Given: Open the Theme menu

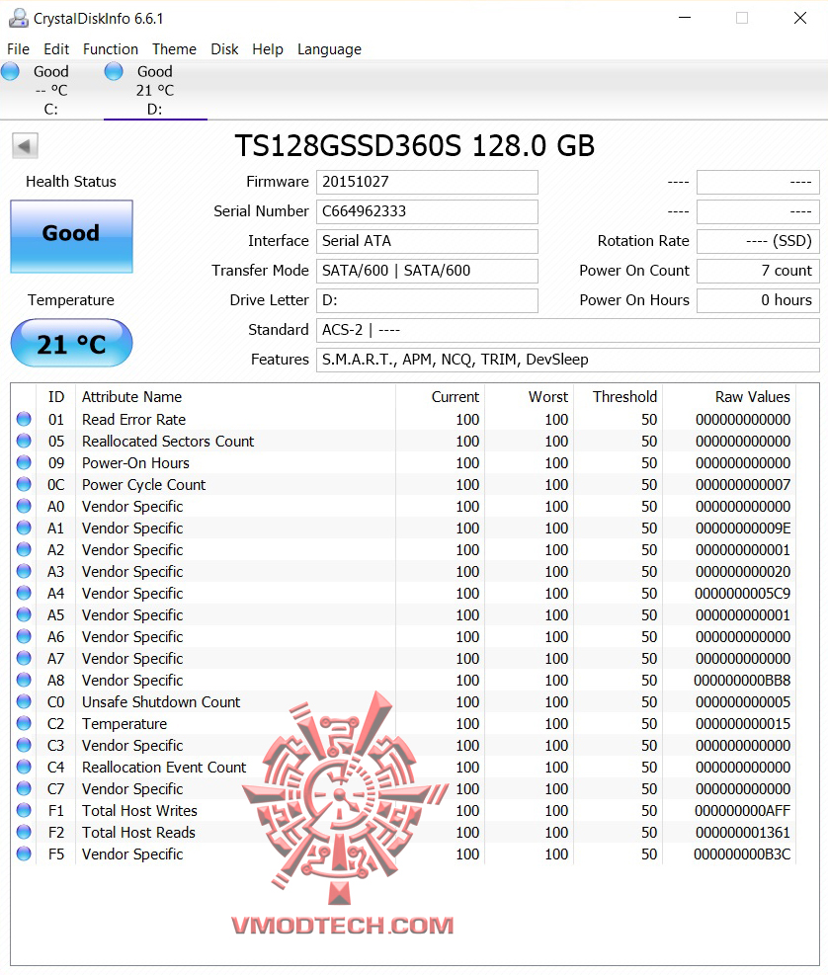Looking at the screenshot, I should tap(174, 49).
